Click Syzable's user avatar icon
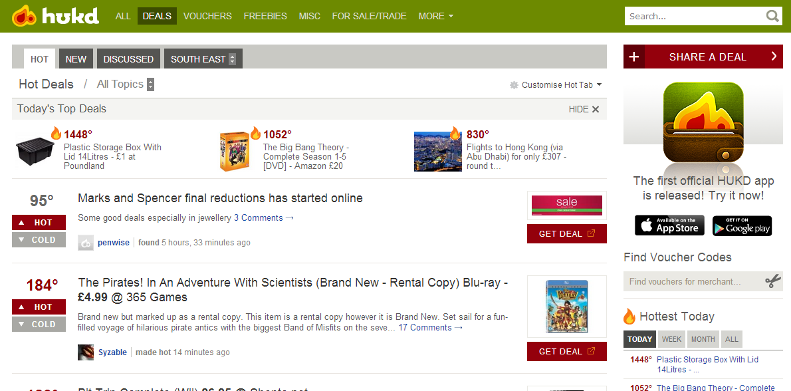Viewport: 791px width, 391px height. [86, 352]
